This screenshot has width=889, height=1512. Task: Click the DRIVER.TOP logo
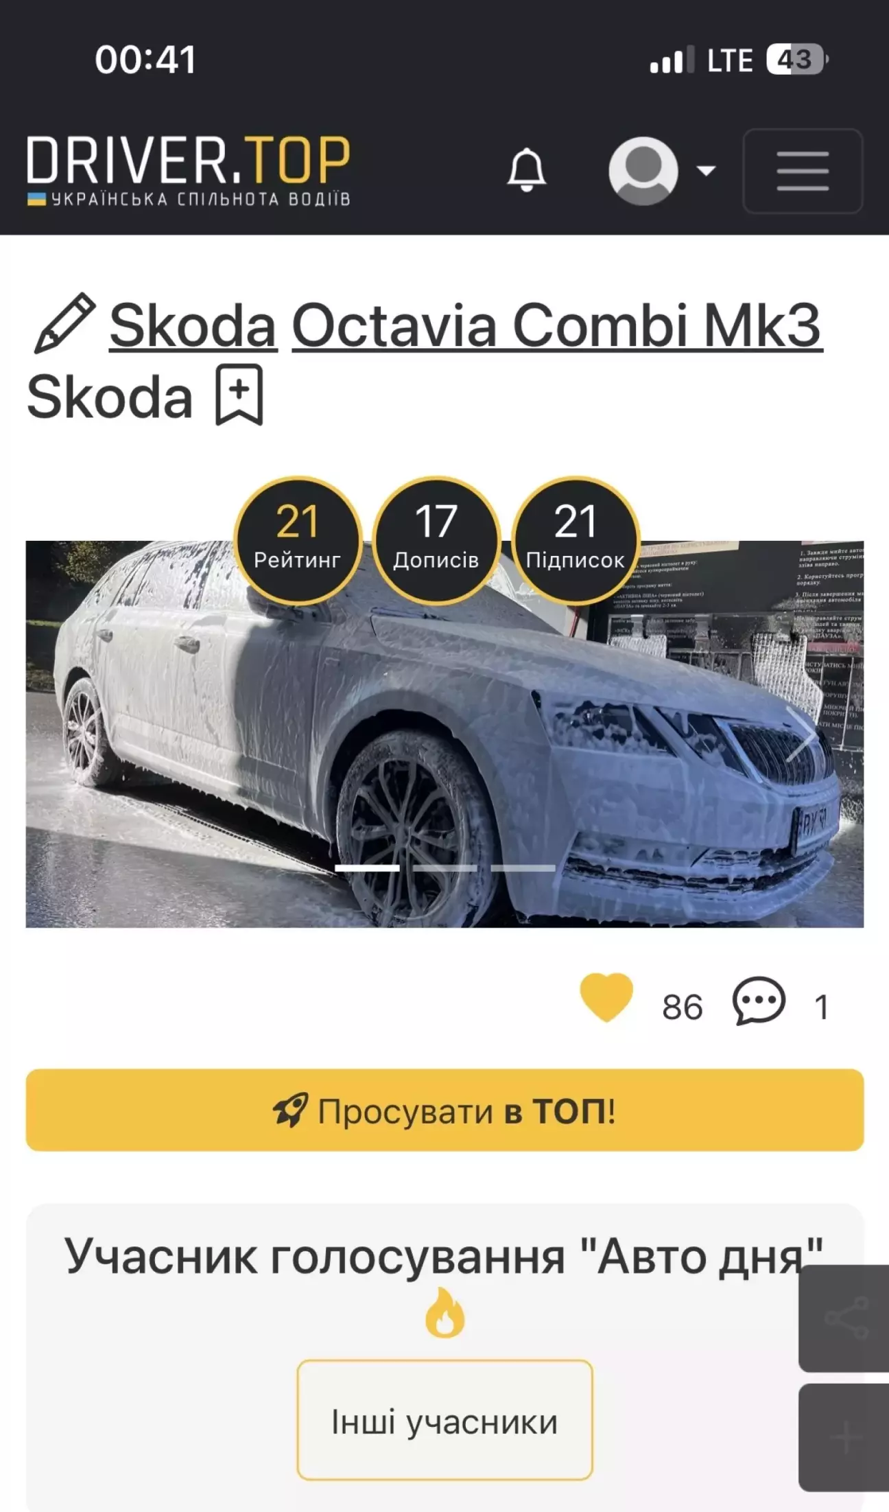189,170
